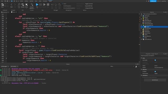This screenshot has width=168, height=94.
Task: Click the Select tool icon
Action: pos(27,4)
